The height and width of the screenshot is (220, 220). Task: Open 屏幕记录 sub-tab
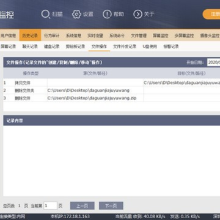click(x=8, y=46)
